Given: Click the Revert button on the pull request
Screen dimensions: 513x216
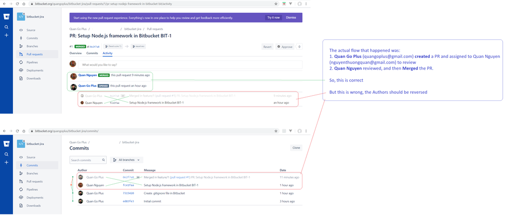Looking at the screenshot, I should (268, 47).
